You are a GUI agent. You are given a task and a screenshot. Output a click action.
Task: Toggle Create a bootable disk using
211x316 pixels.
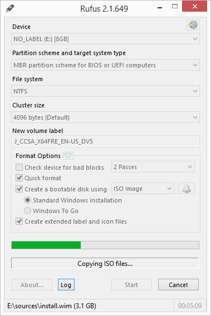[19, 189]
